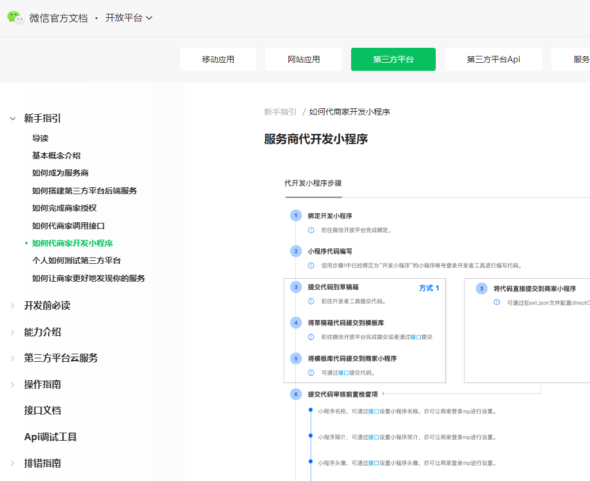Expand the 第三方平台云服务 section chevron

tap(13, 358)
